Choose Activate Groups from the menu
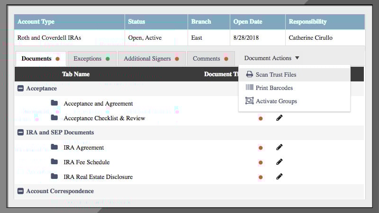 [276, 101]
